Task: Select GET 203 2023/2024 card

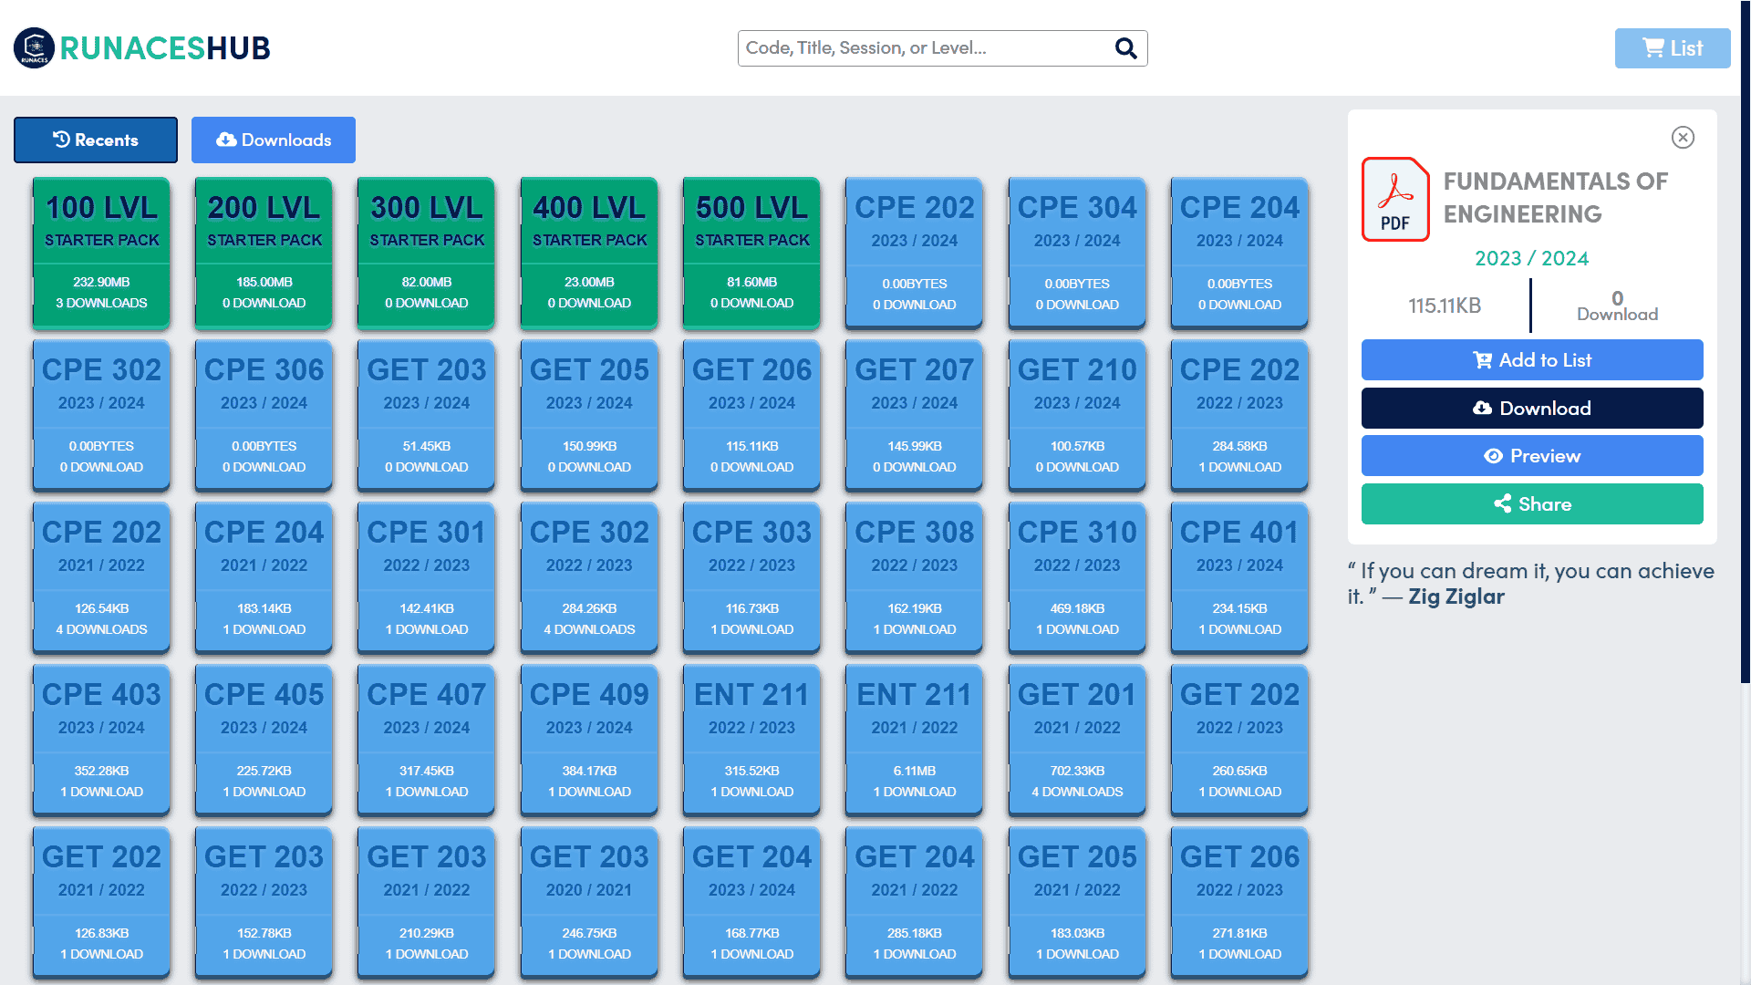Action: (x=427, y=415)
